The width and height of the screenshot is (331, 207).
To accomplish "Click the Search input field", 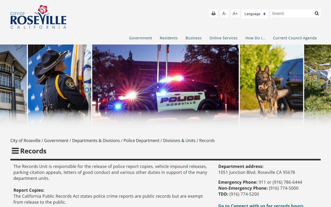I will pyautogui.click(x=291, y=13).
